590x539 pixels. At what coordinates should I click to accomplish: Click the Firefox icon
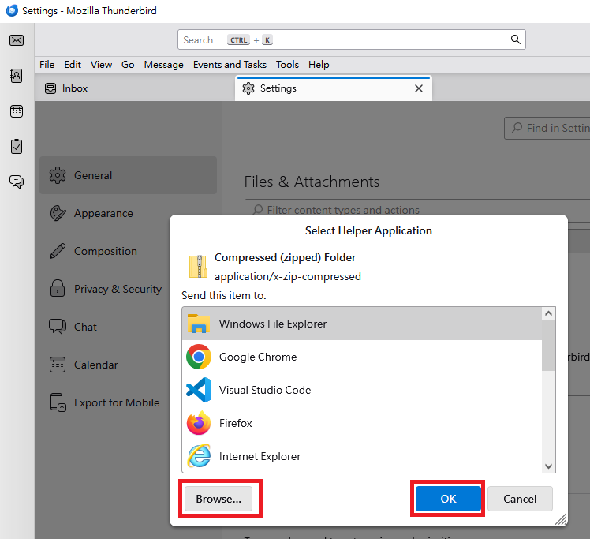pos(199,423)
